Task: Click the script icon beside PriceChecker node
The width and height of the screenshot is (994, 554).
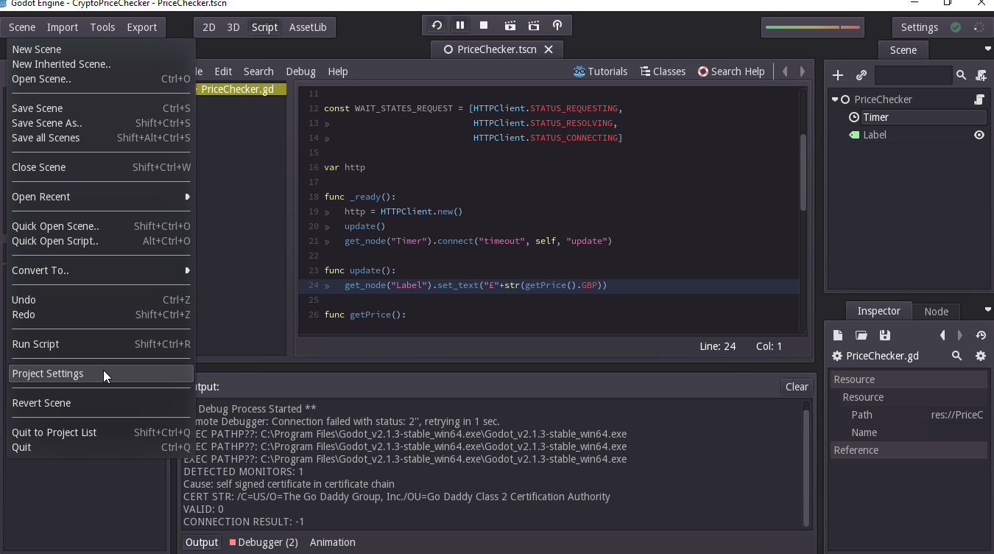Action: coord(979,99)
